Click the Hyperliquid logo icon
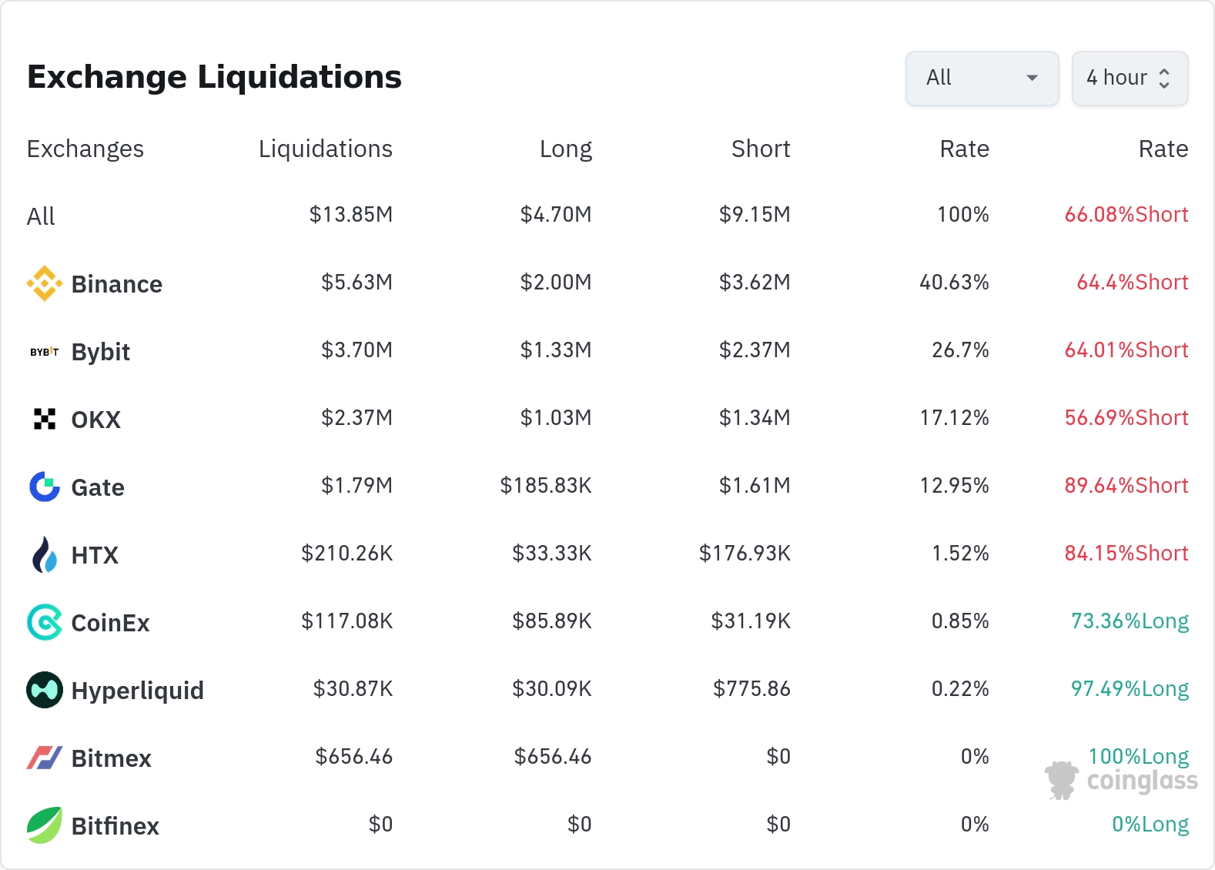Viewport: 1215px width, 870px height. point(45,690)
